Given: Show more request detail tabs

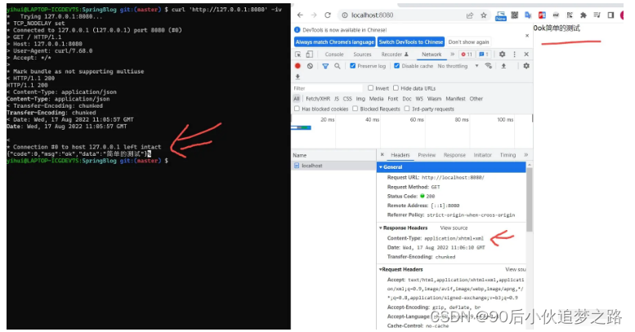Looking at the screenshot, I should tap(526, 155).
